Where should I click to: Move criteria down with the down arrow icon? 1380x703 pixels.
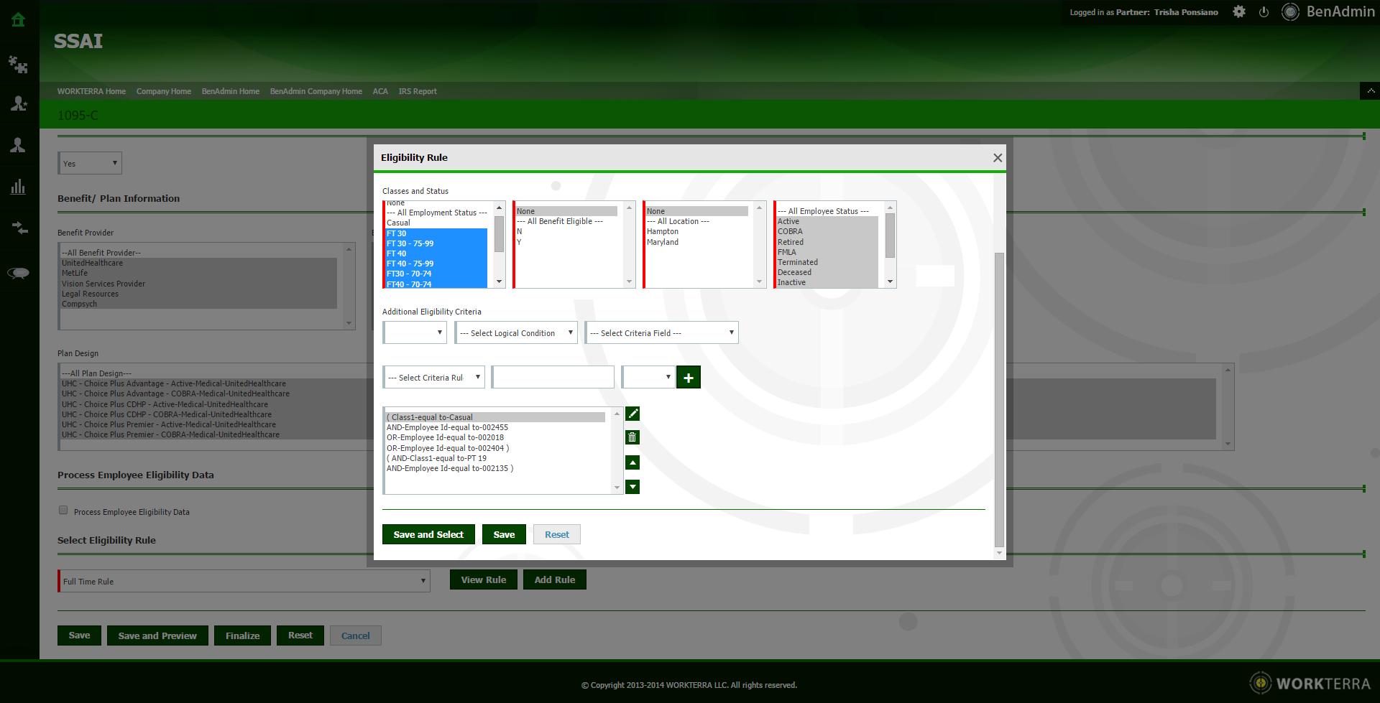[632, 487]
